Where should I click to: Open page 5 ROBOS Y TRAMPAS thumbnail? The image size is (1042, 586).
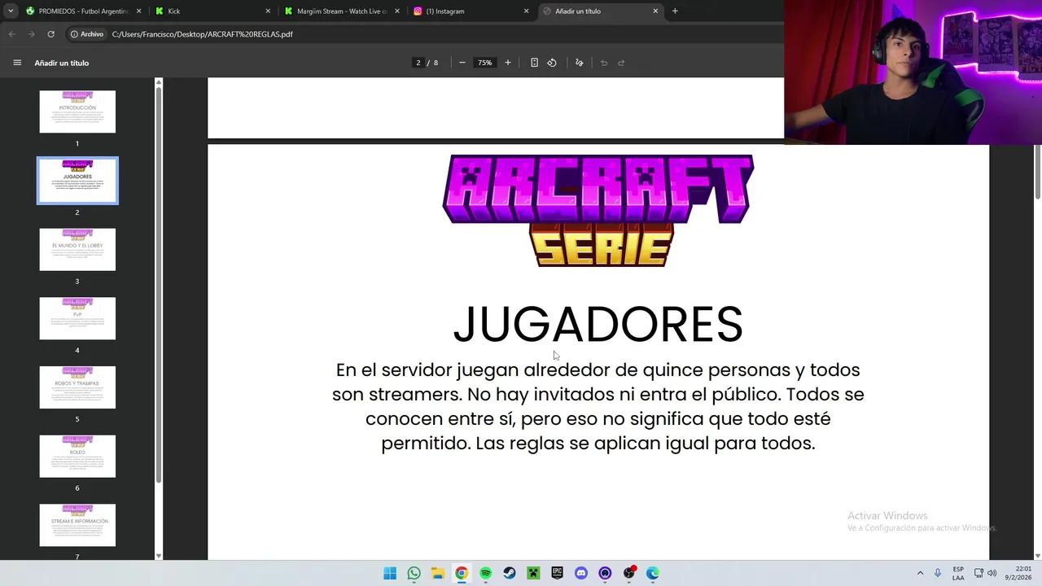(77, 387)
